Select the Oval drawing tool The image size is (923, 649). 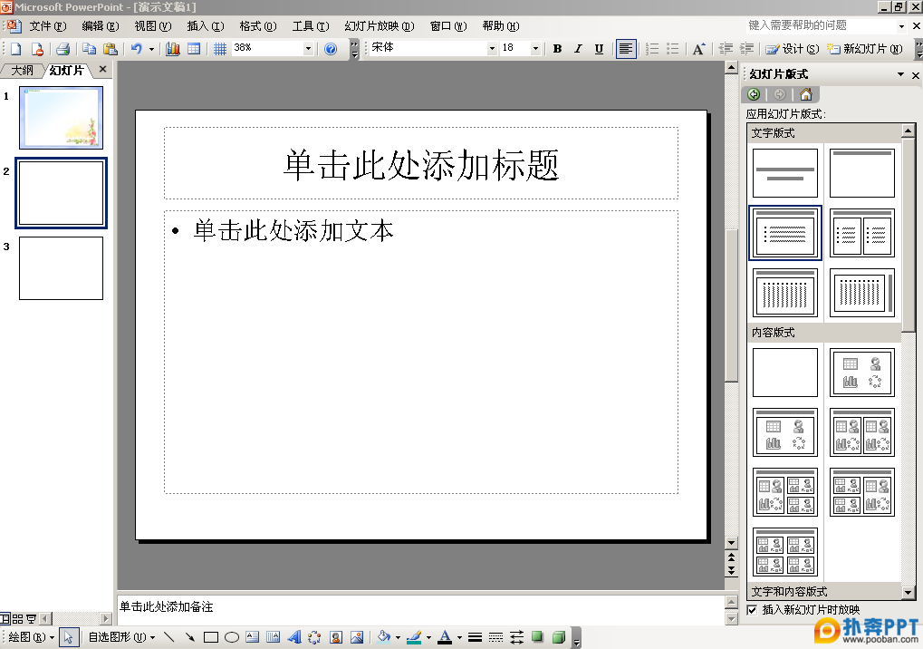[x=231, y=636]
